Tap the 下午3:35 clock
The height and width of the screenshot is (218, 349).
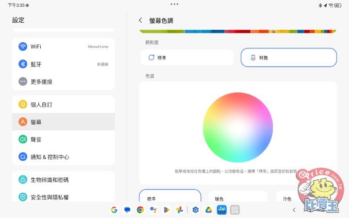(x=16, y=5)
